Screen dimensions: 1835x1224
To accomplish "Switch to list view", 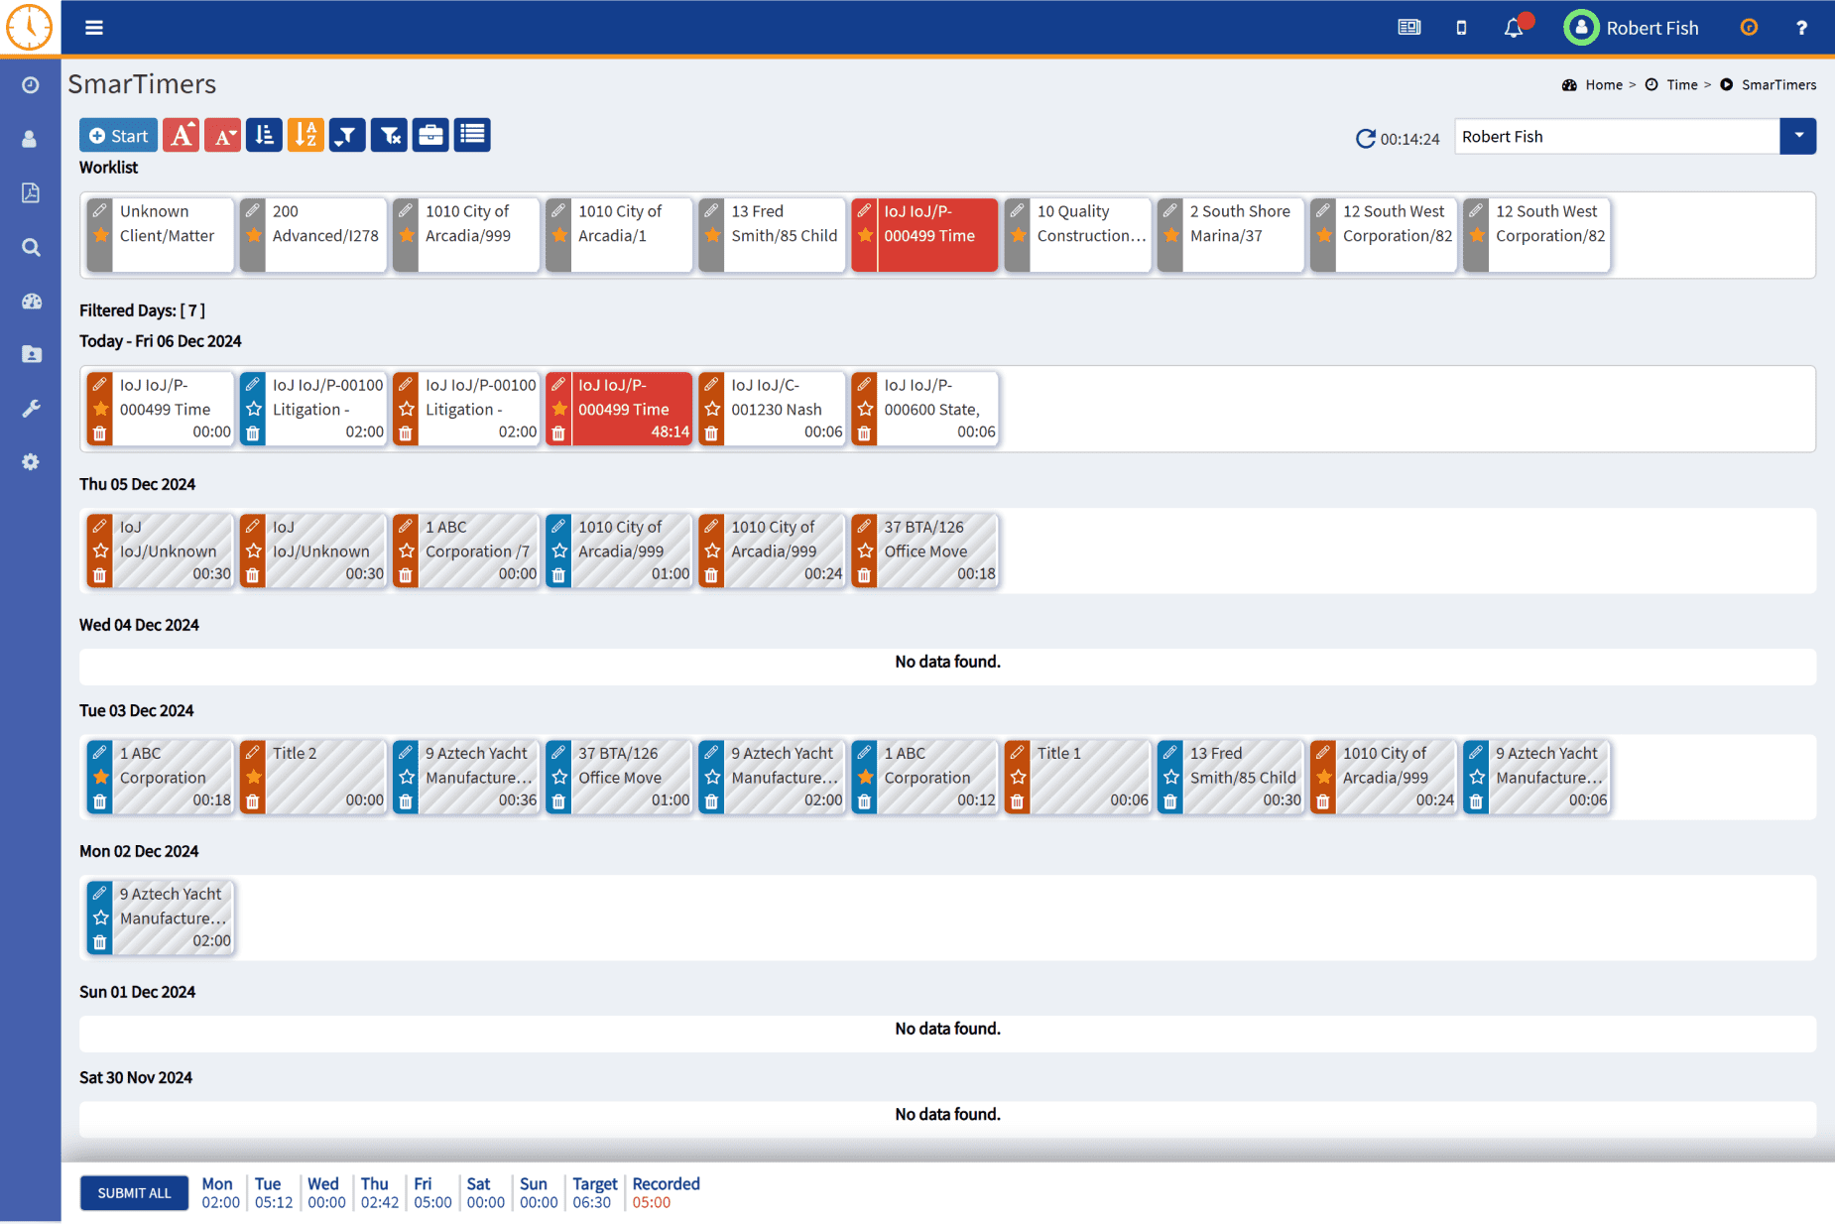I will pos(472,135).
